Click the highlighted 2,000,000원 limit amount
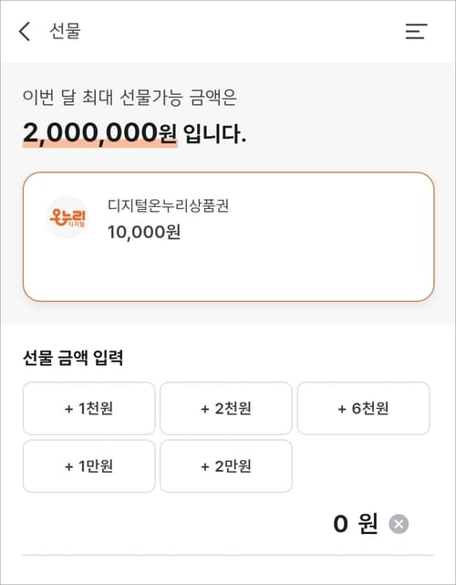The width and height of the screenshot is (456, 585). tap(100, 133)
